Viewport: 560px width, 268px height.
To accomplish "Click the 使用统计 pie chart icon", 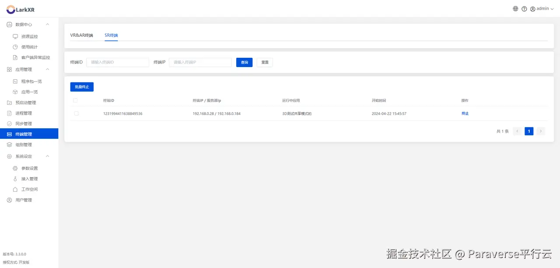I will click(15, 47).
